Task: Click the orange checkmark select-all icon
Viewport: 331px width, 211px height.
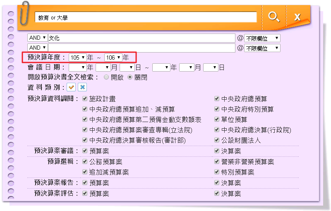Action: click(71, 87)
